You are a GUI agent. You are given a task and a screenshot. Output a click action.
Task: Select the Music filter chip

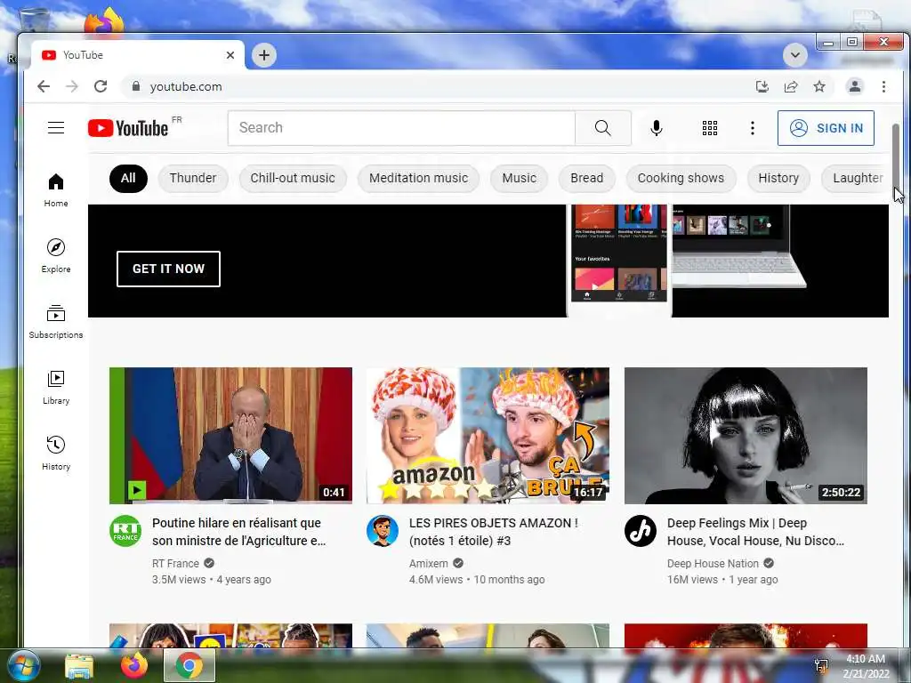click(519, 178)
